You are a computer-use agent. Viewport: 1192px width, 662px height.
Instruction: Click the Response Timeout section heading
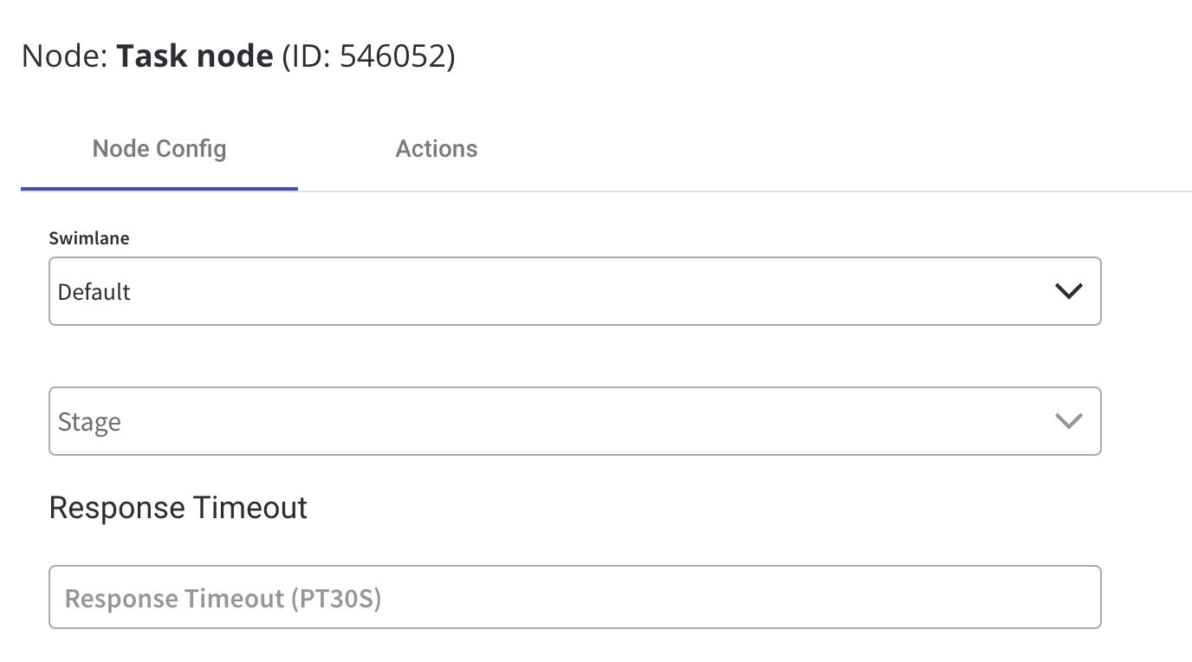tap(178, 507)
